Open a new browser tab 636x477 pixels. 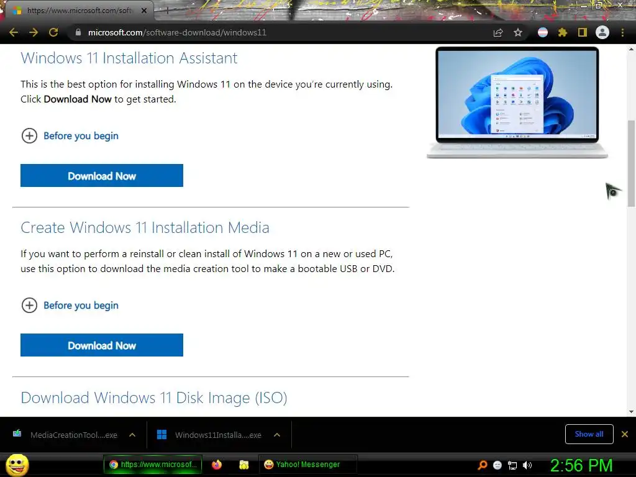[x=167, y=11]
